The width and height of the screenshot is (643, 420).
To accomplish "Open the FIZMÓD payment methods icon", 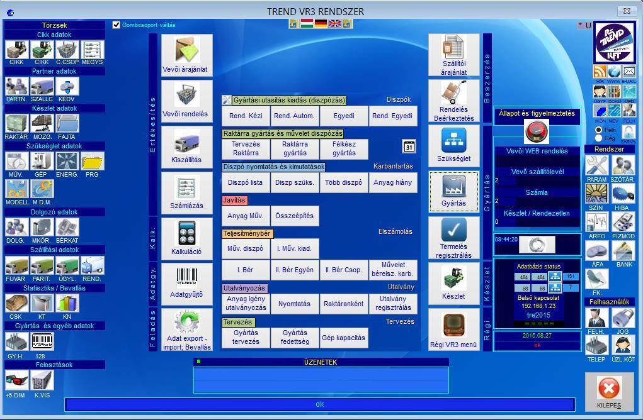I will point(623,222).
